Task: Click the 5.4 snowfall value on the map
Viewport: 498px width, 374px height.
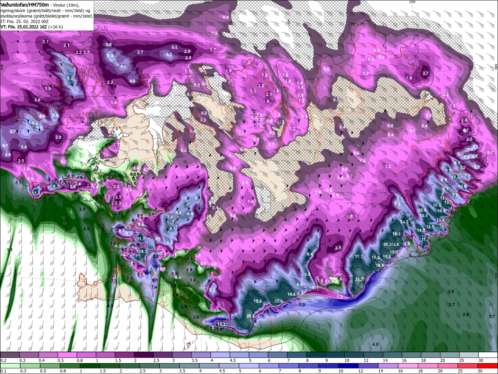Action: 110,56
